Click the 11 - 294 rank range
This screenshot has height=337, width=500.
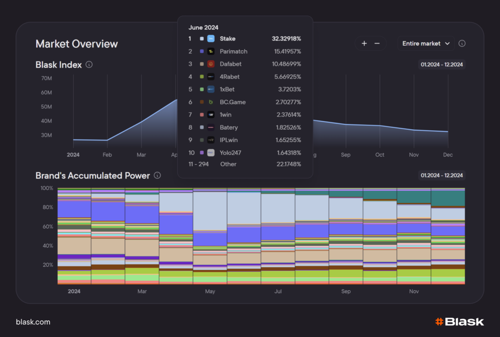pos(198,164)
